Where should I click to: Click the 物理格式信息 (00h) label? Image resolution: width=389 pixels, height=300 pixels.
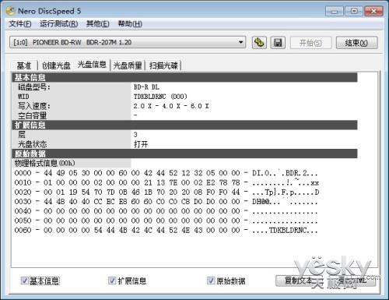[x=44, y=163]
